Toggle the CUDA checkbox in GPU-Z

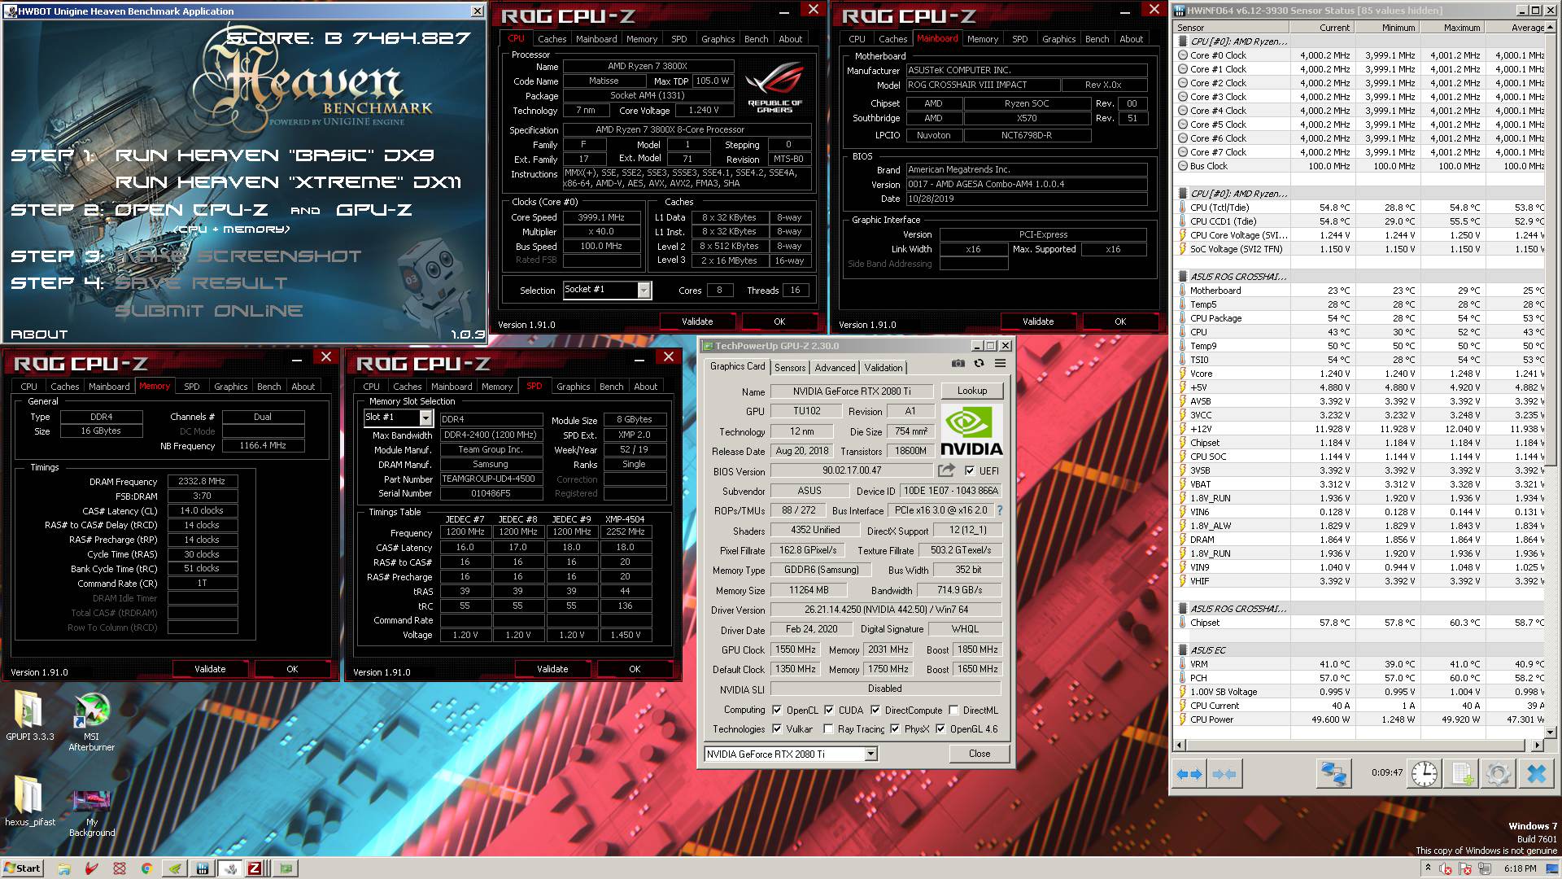tap(829, 710)
